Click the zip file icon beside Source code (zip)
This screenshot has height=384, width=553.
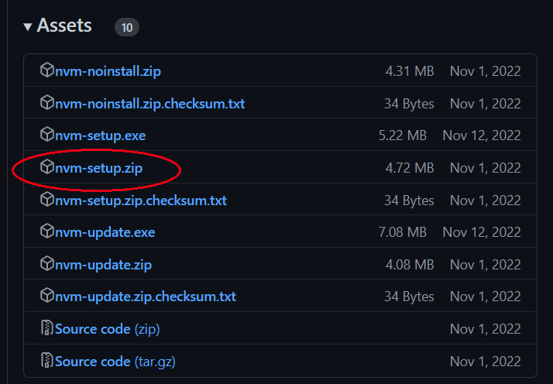(x=47, y=329)
